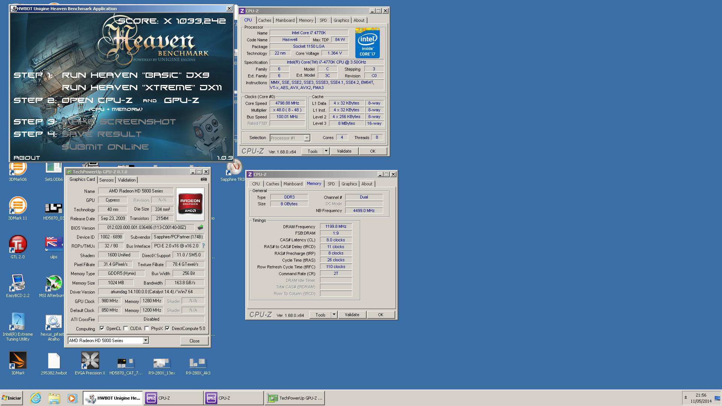Click the GPU-Z BIOS save chip icon
The image size is (722, 406).
click(x=200, y=227)
